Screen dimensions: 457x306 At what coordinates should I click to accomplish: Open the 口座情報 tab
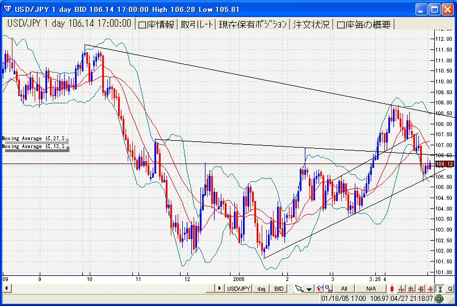[x=157, y=24]
